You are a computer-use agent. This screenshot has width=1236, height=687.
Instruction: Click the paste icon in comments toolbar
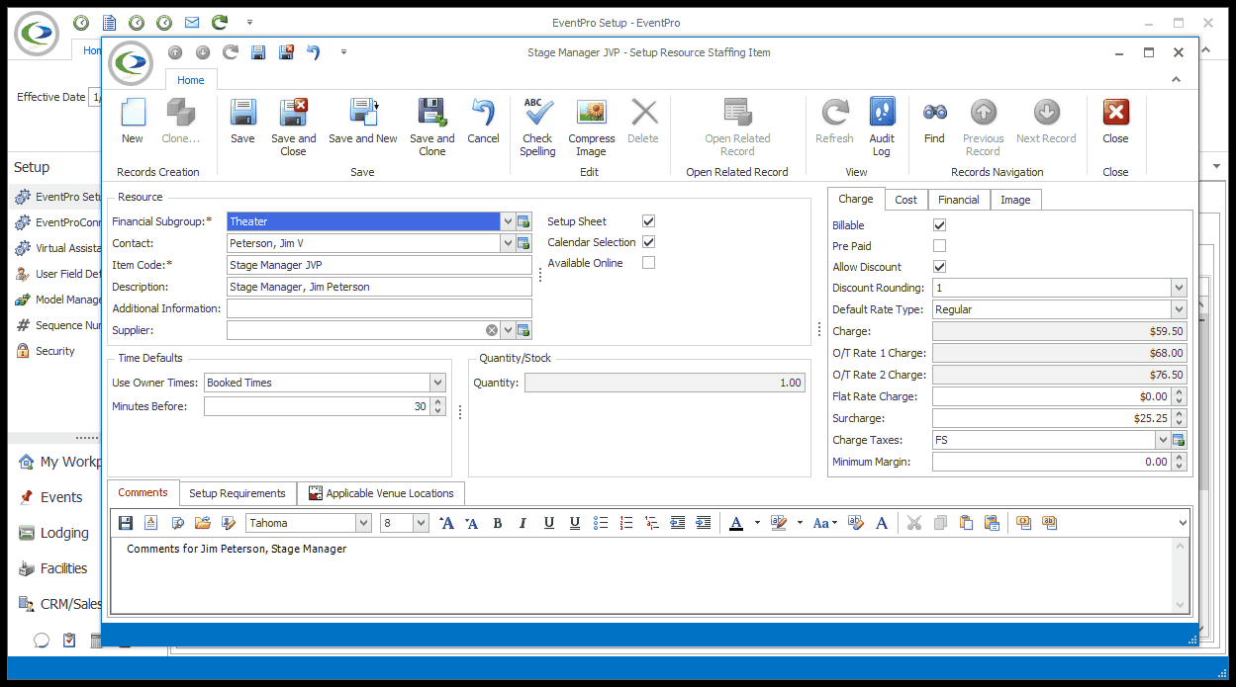[966, 523]
